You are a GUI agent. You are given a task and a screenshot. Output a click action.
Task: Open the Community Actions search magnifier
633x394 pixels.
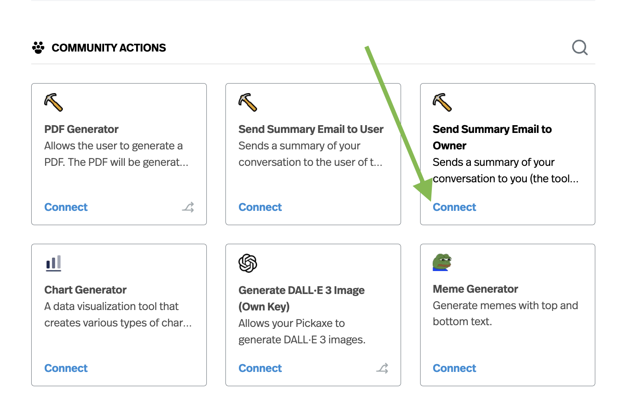[580, 48]
